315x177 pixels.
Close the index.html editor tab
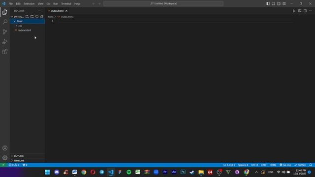coord(66,11)
